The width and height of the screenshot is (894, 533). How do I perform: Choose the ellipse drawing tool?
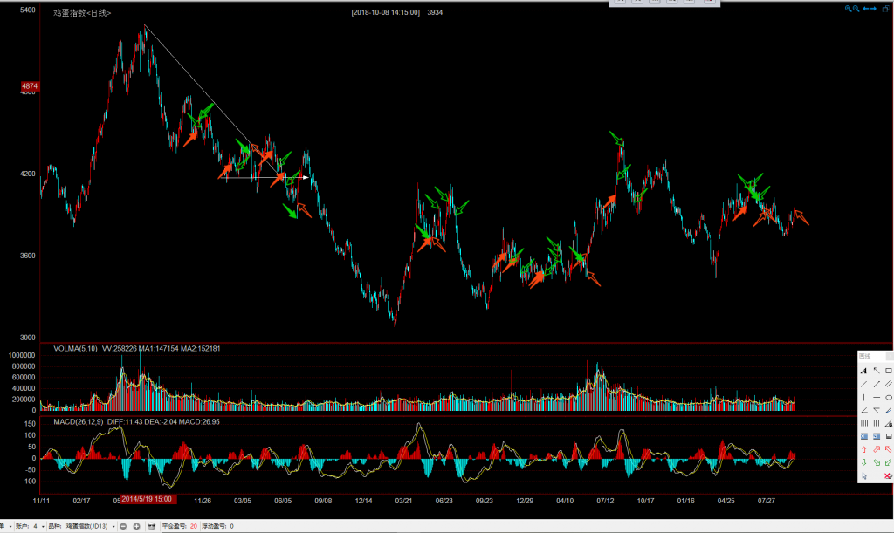pyautogui.click(x=888, y=397)
